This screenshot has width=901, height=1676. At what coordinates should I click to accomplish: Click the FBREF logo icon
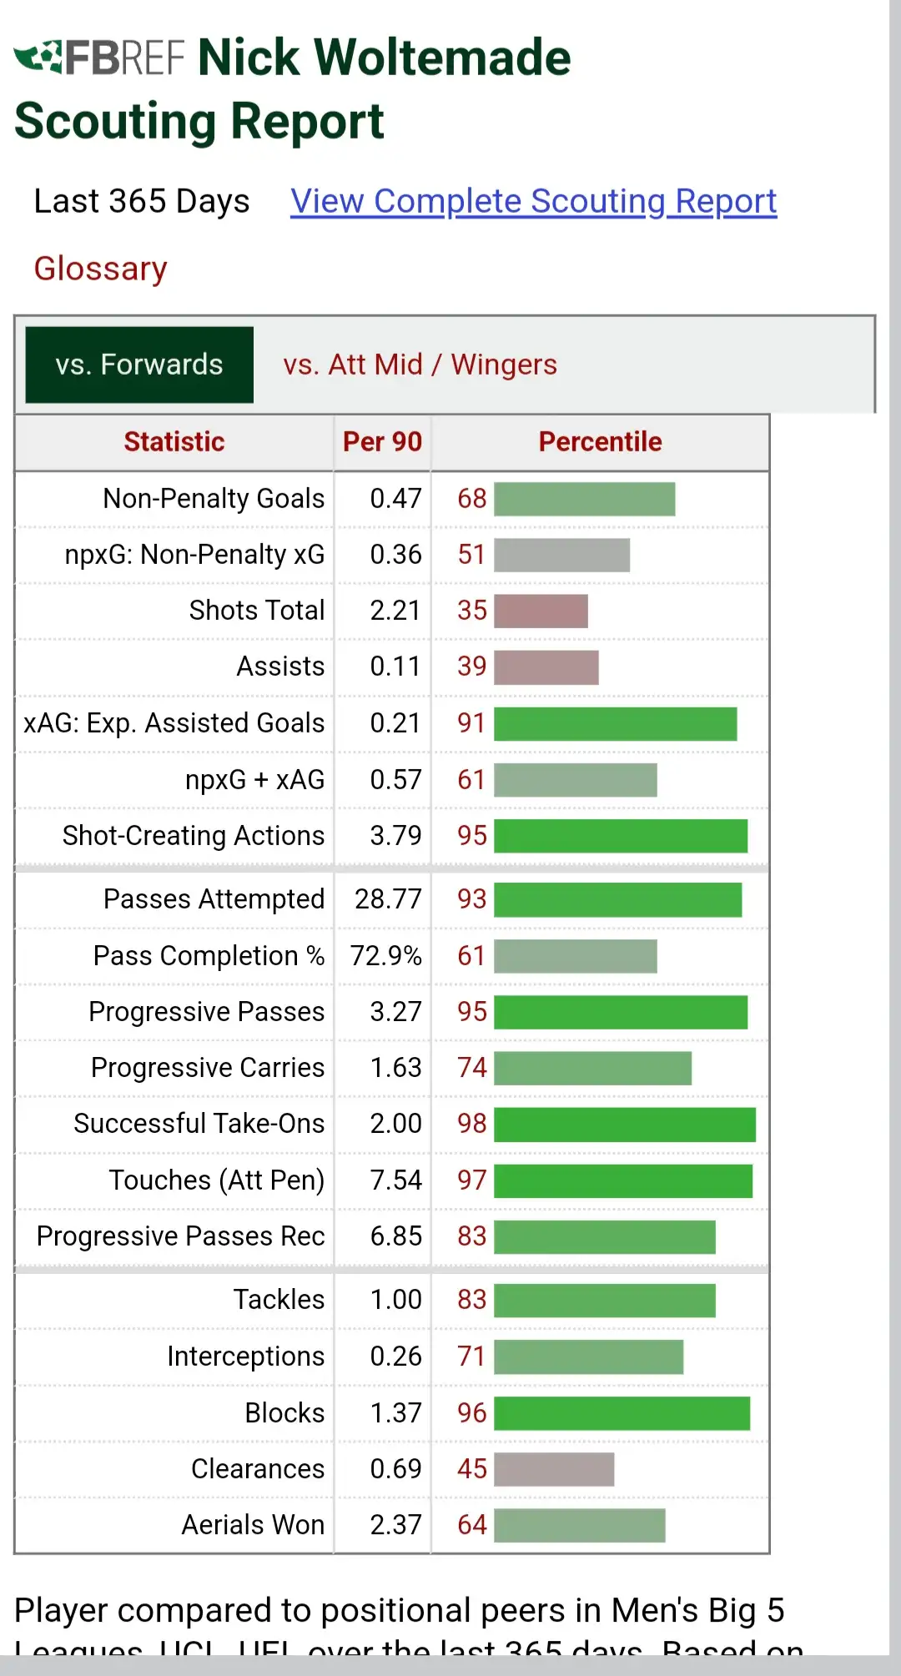pos(98,58)
